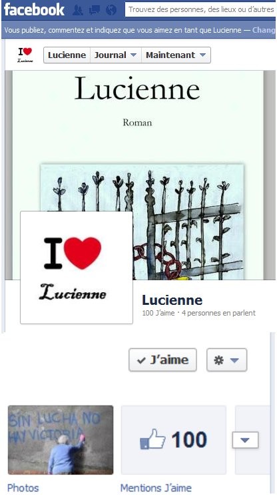Open the Lucienne Roman cover photo
Image resolution: width=277 pixels, height=495 pixels.
tap(138, 175)
